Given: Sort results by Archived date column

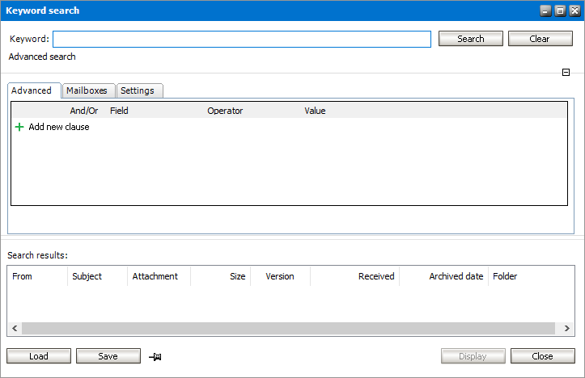Looking at the screenshot, I should point(444,276).
